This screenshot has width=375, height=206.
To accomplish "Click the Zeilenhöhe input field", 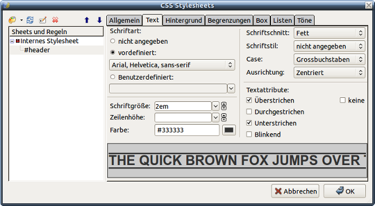I will pyautogui.click(x=183, y=117).
